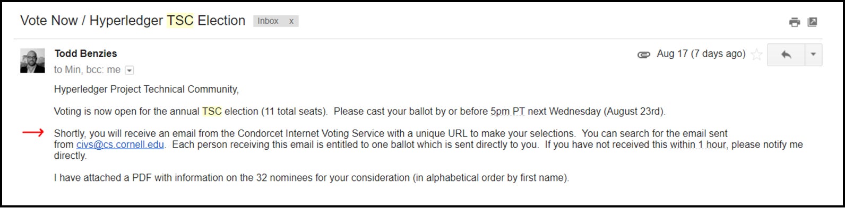Viewport: 845px width, 208px height.
Task: Click the underlined 5pm PT text
Action: [507, 111]
